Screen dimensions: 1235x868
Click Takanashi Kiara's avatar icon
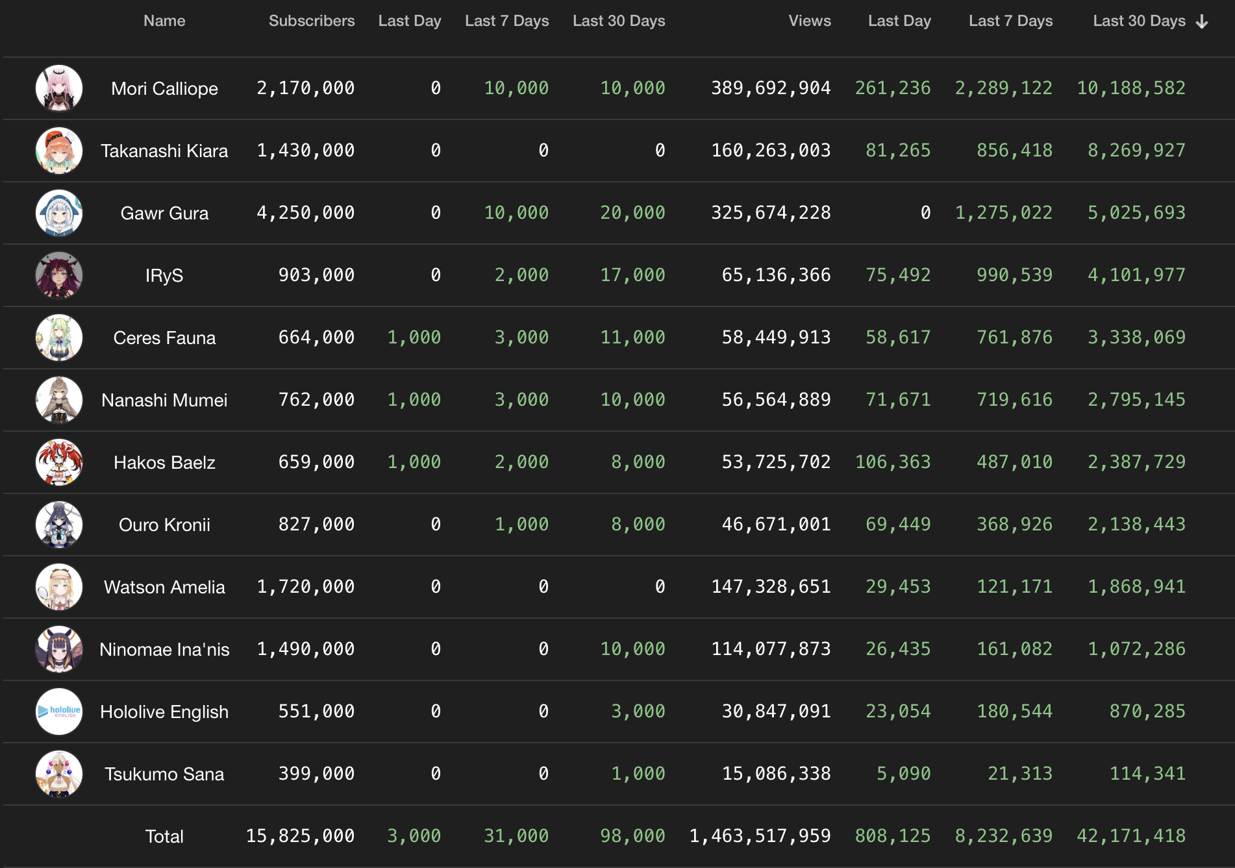(x=59, y=151)
